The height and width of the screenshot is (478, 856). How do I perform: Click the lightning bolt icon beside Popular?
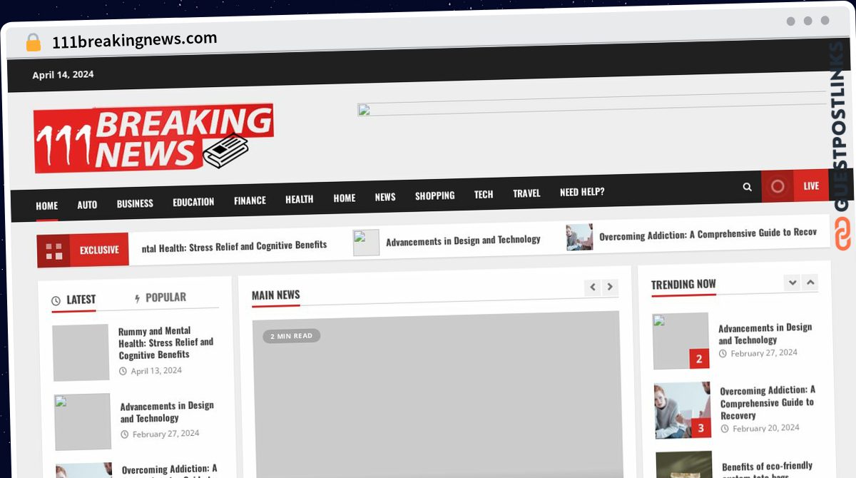(x=137, y=299)
